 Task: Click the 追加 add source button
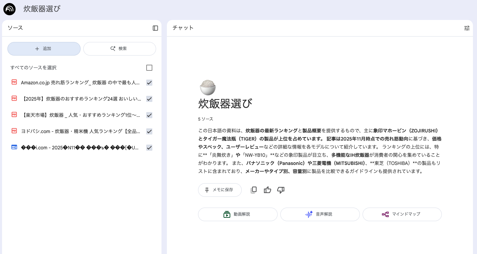(x=44, y=49)
